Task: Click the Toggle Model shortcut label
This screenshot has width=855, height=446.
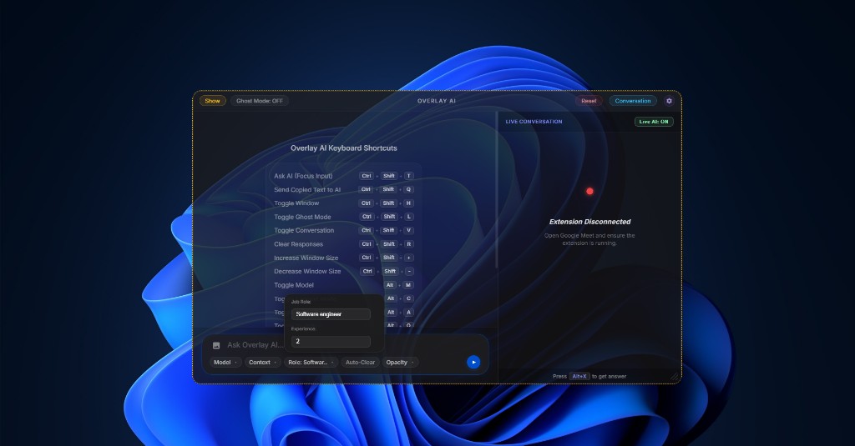Action: [x=294, y=285]
